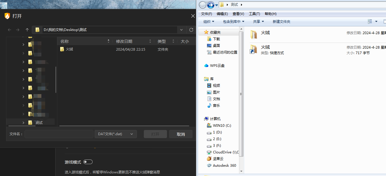Open drive 2 (E:)
This screenshot has height=176, width=386.
217,139
